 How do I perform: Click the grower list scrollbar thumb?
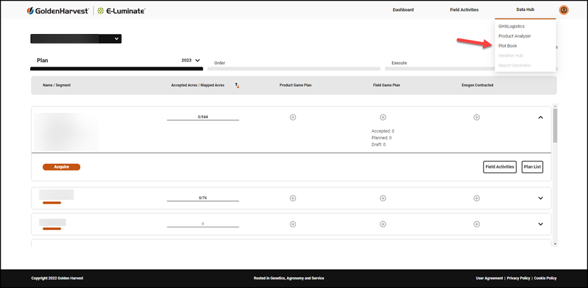[555, 125]
